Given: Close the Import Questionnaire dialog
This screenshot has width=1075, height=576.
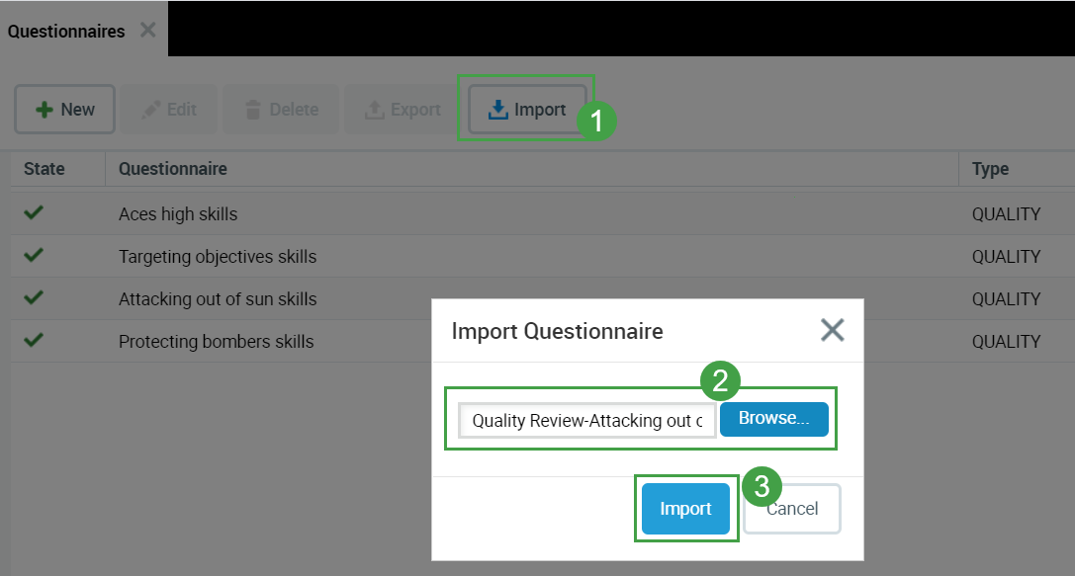Looking at the screenshot, I should 832,330.
